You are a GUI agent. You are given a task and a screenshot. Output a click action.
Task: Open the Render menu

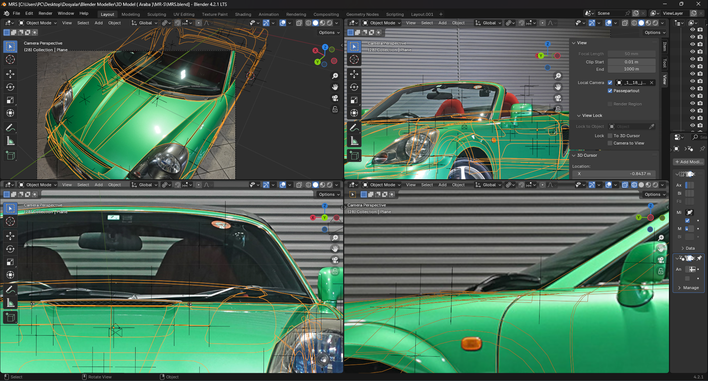pyautogui.click(x=45, y=13)
